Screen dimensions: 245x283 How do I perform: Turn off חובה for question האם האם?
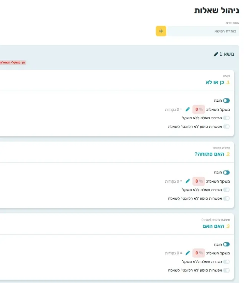pos(226,244)
